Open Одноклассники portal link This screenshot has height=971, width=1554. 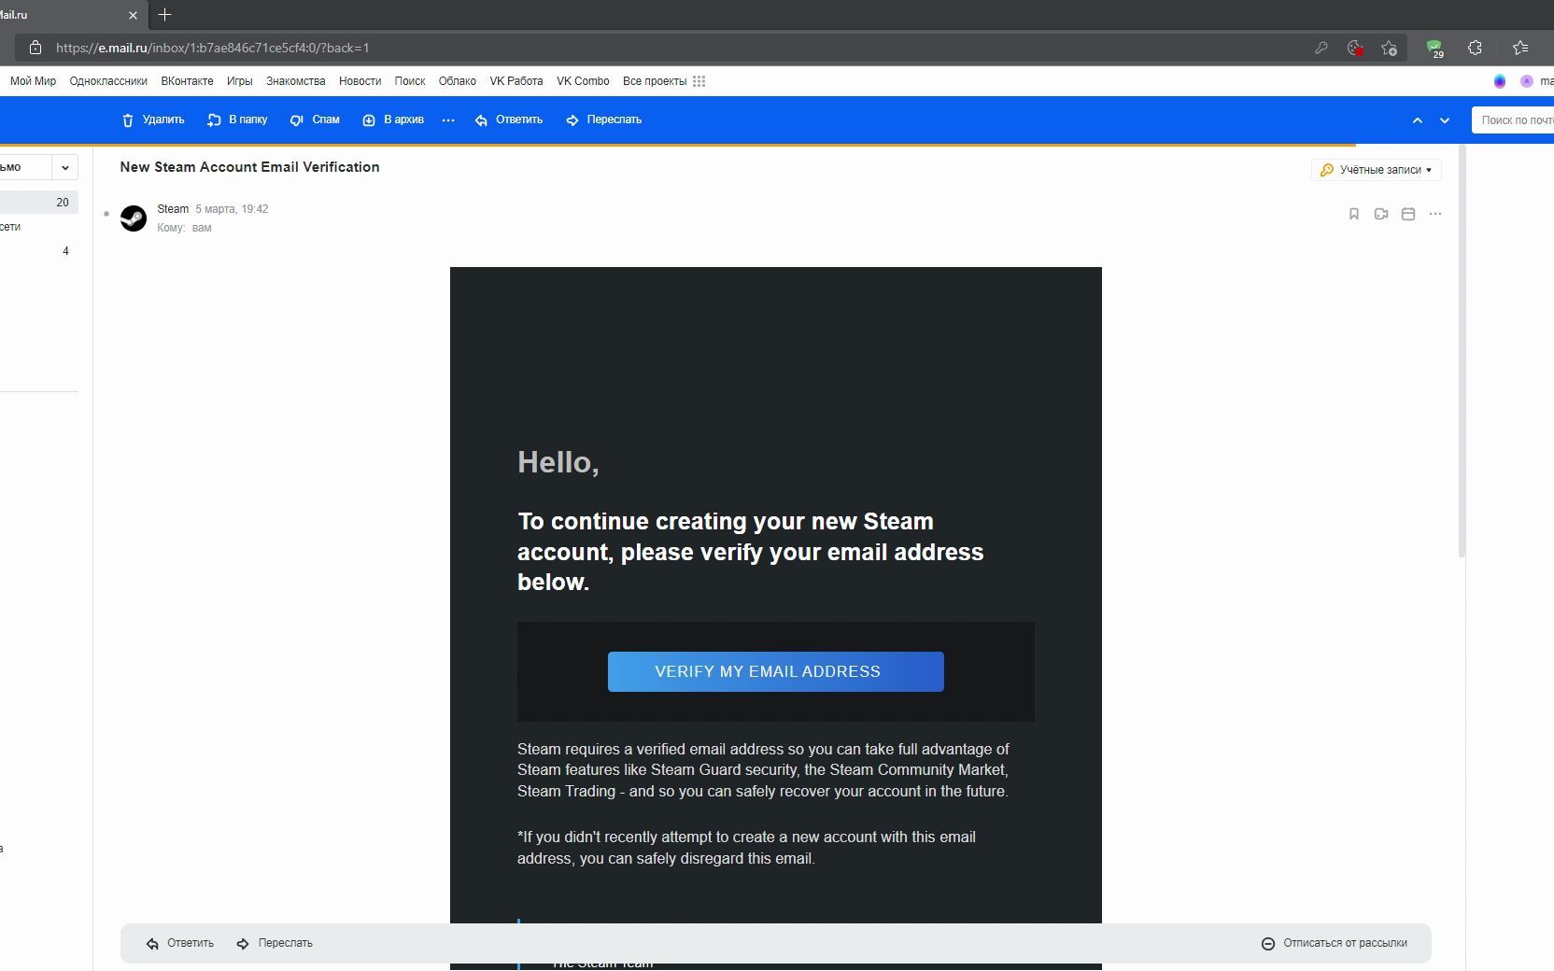tap(108, 81)
